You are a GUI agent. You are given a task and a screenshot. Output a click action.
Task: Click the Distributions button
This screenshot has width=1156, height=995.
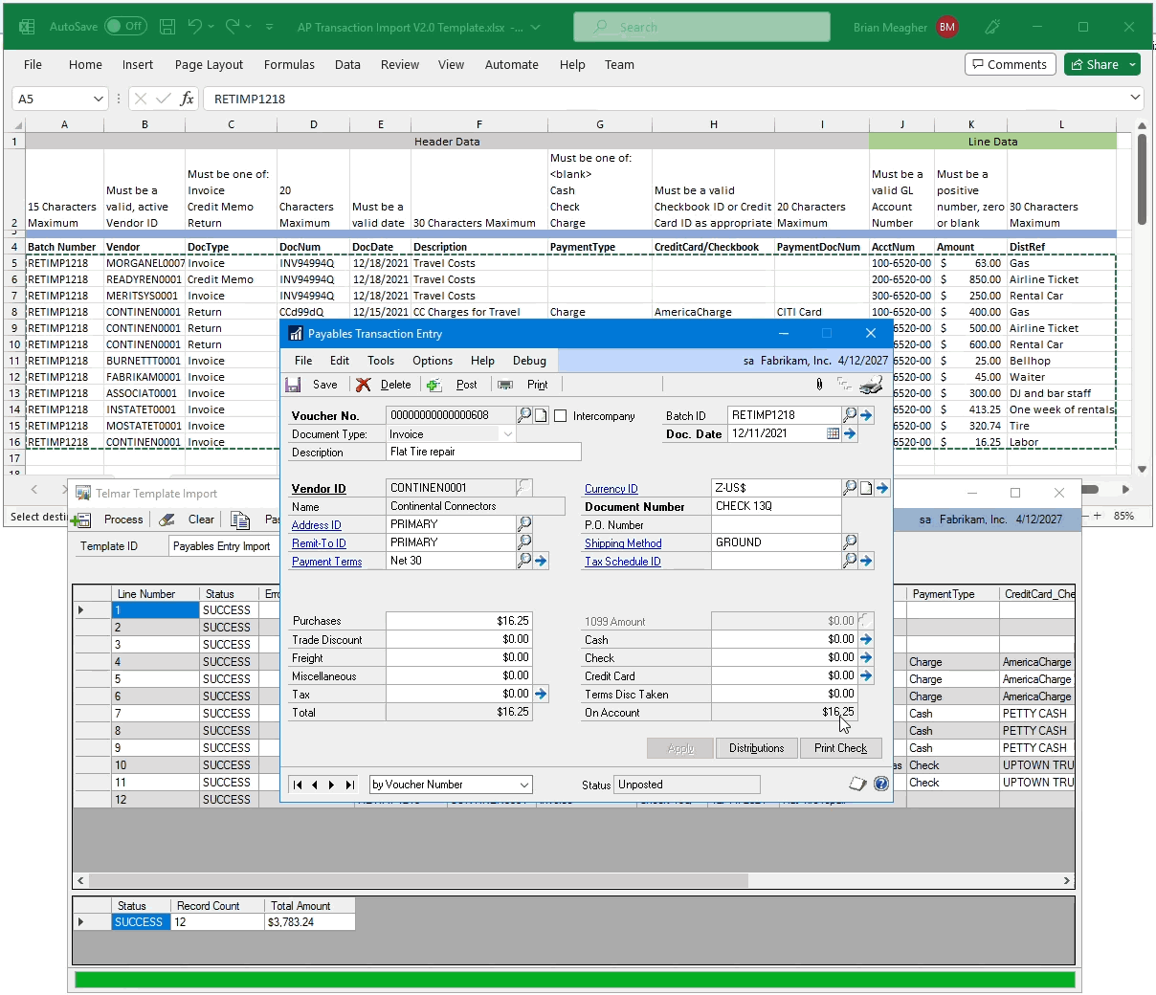(756, 747)
